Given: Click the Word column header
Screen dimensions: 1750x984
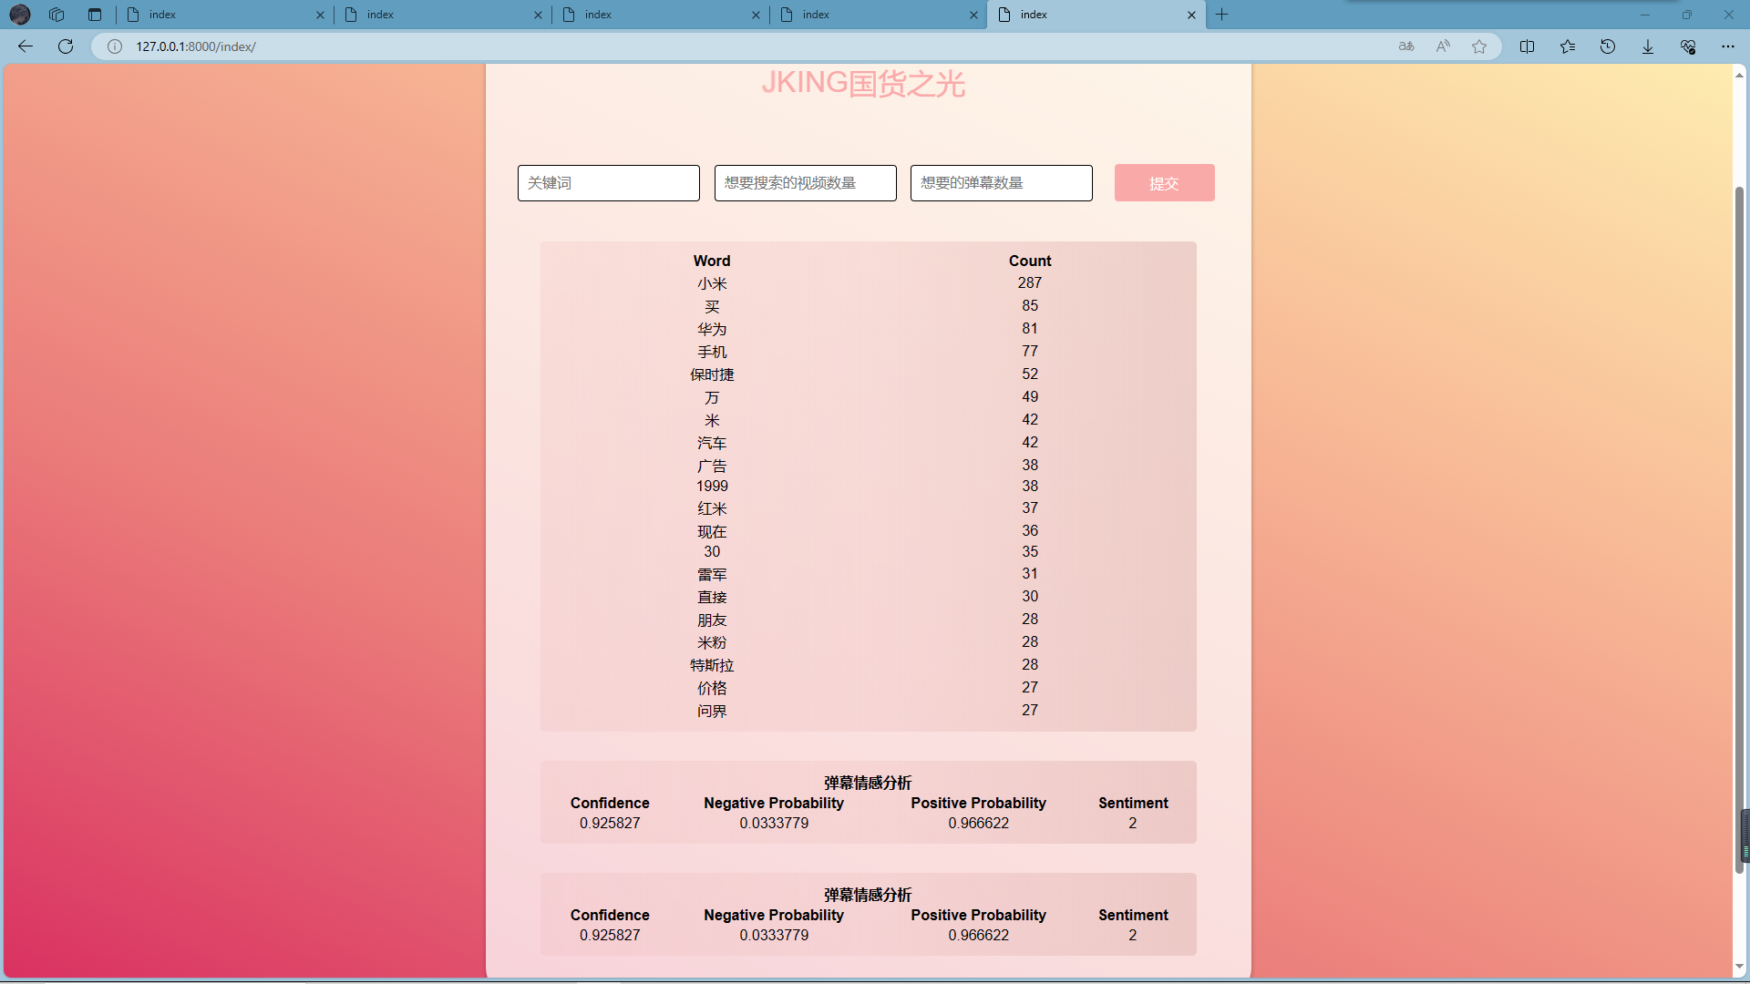Looking at the screenshot, I should click(712, 261).
